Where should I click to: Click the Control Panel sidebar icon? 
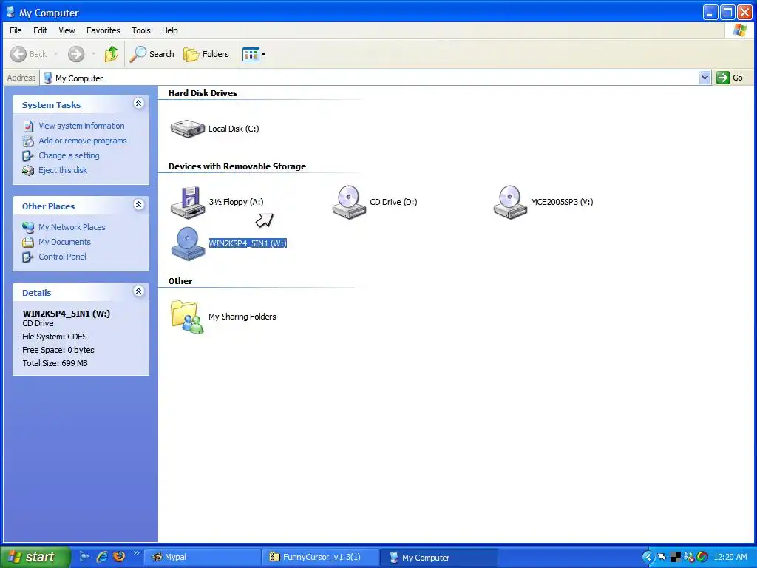(x=28, y=257)
